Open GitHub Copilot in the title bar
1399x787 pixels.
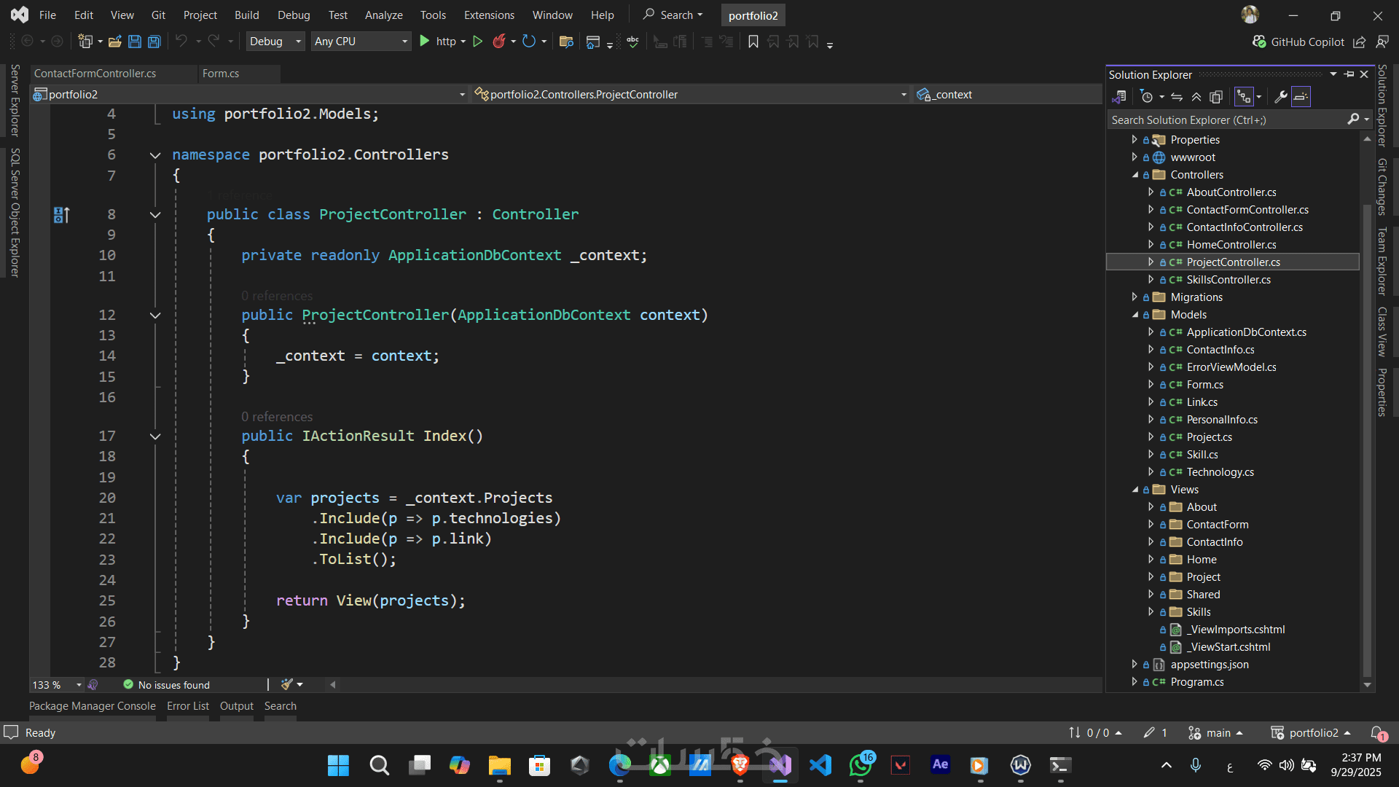1298,42
